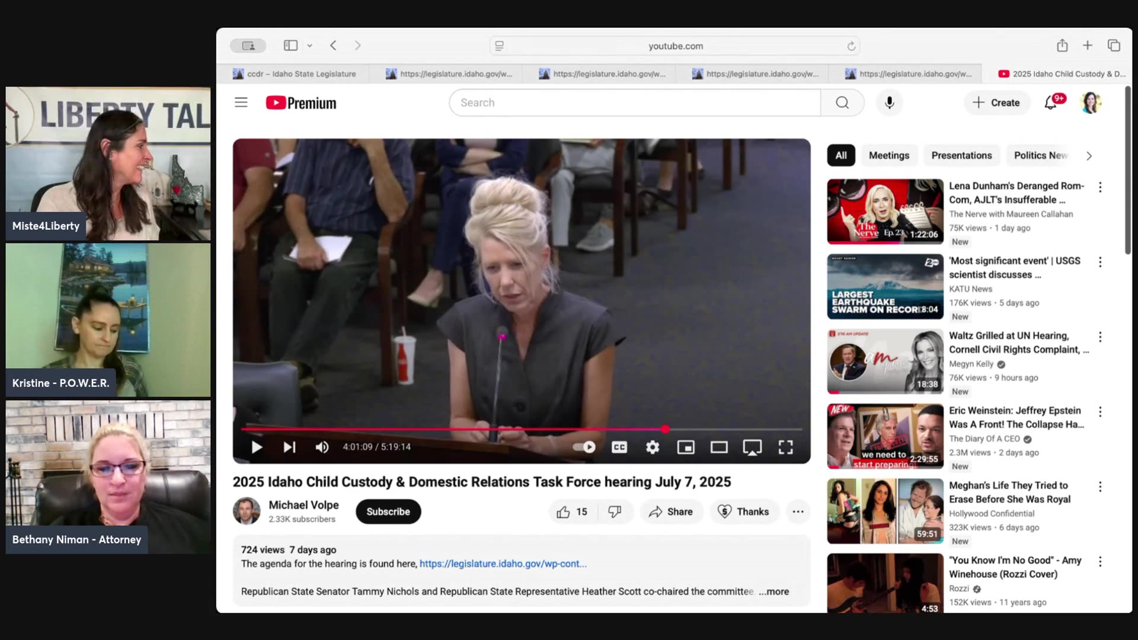Expand video description with ...more
This screenshot has height=640, width=1138.
[773, 591]
